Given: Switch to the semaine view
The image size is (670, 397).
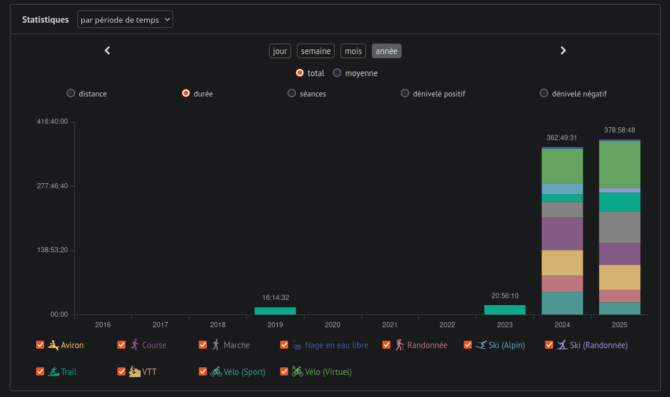Looking at the screenshot, I should [x=316, y=51].
